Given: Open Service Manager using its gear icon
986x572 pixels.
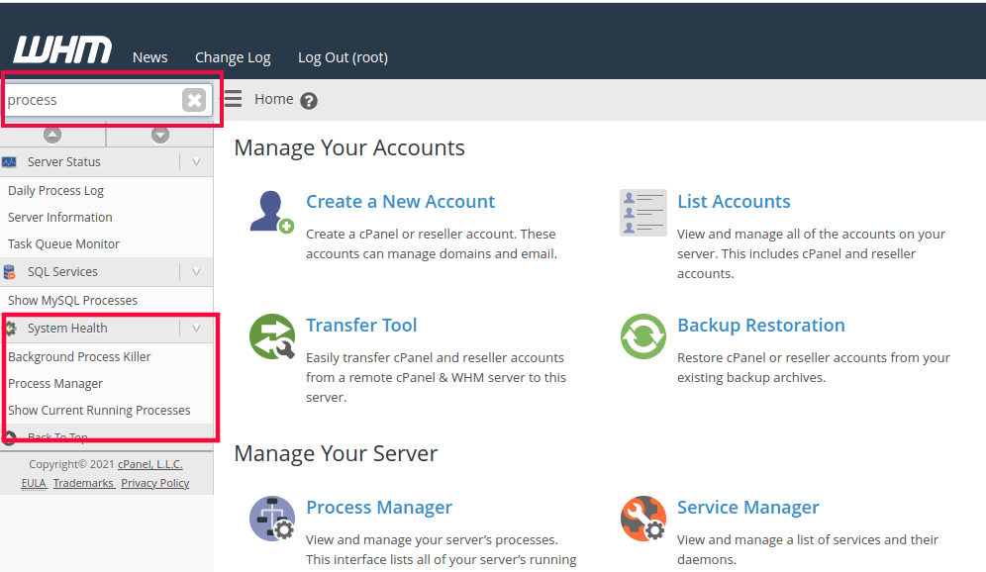Looking at the screenshot, I should pyautogui.click(x=642, y=518).
